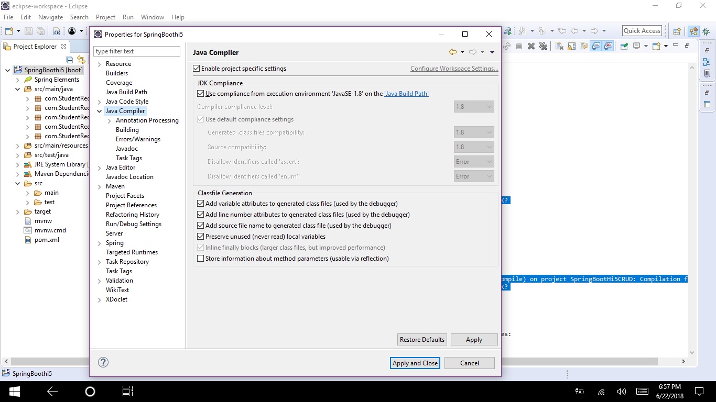Expand the target folder in Project Explorer
This screenshot has height=402, width=716.
18,211
